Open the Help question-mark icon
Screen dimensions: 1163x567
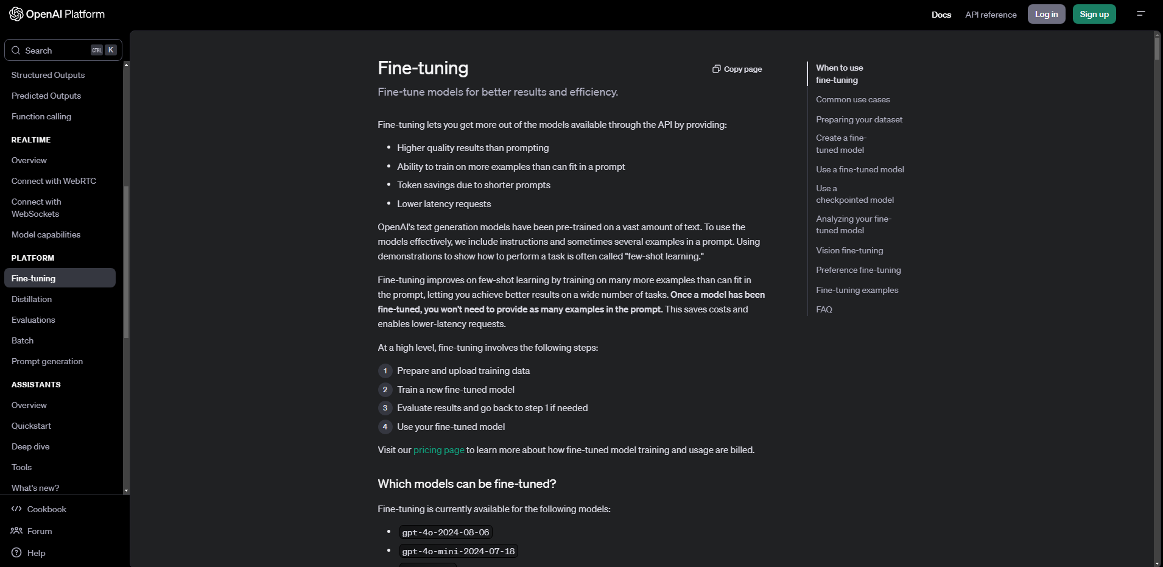pos(16,553)
